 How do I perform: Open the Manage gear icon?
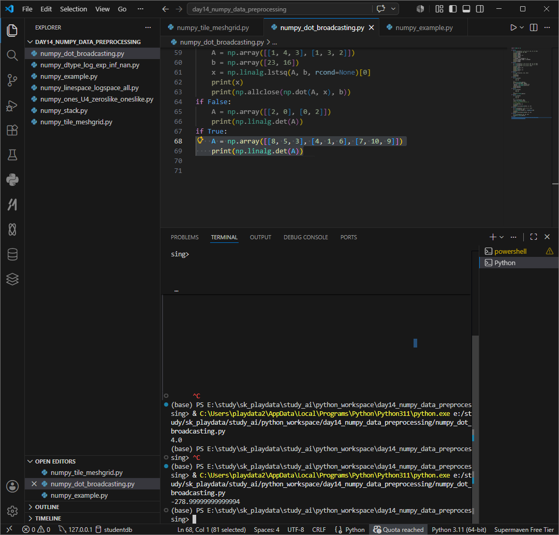click(12, 511)
